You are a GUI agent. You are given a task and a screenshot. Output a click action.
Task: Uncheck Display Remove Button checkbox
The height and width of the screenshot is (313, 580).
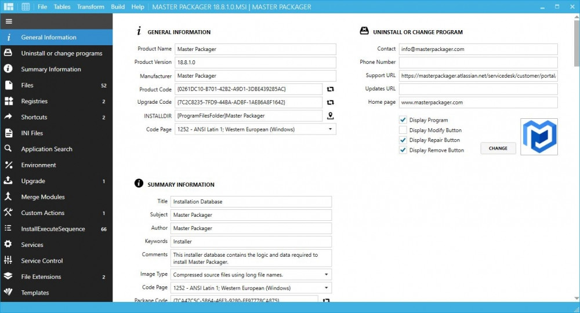[x=403, y=150]
